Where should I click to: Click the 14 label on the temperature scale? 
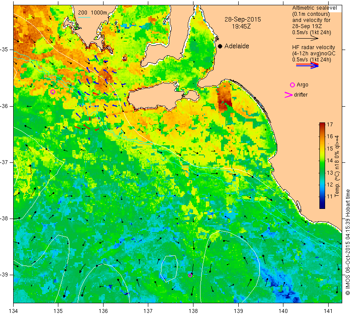point(330,161)
